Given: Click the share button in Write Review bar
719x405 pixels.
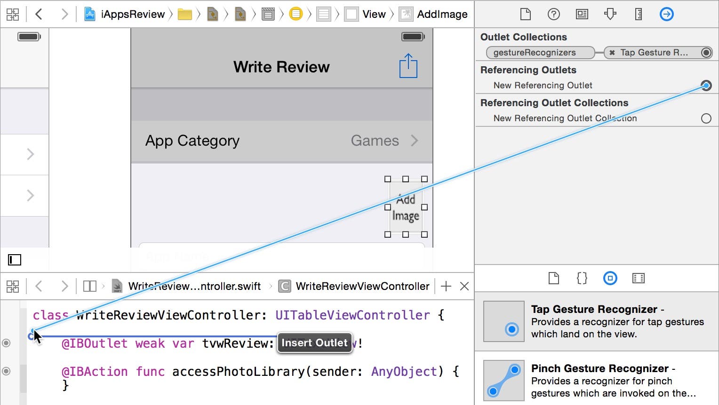Looking at the screenshot, I should click(408, 66).
